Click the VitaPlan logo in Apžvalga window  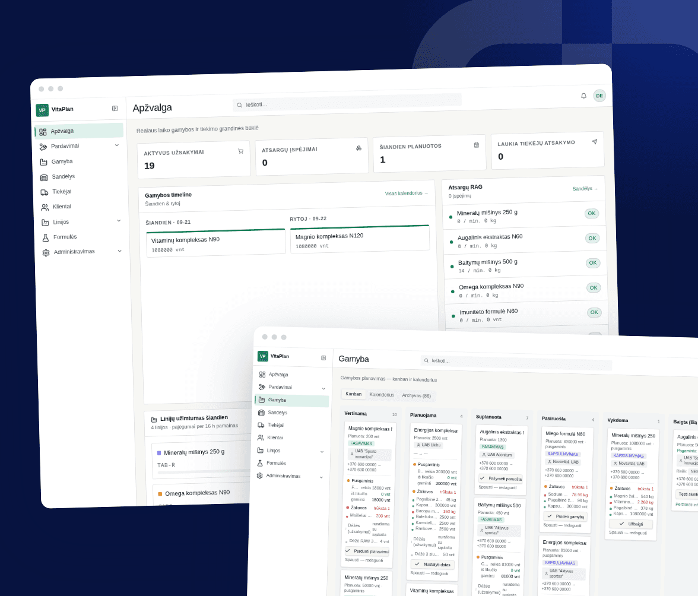coord(42,110)
